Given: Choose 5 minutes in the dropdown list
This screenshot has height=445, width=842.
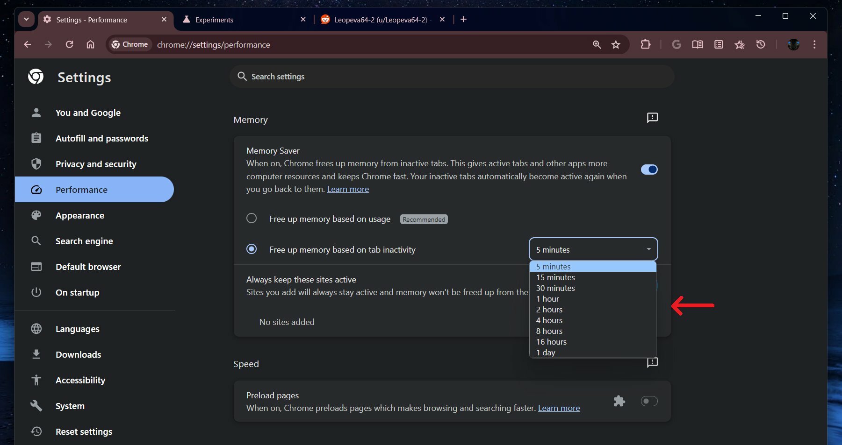Looking at the screenshot, I should (593, 267).
